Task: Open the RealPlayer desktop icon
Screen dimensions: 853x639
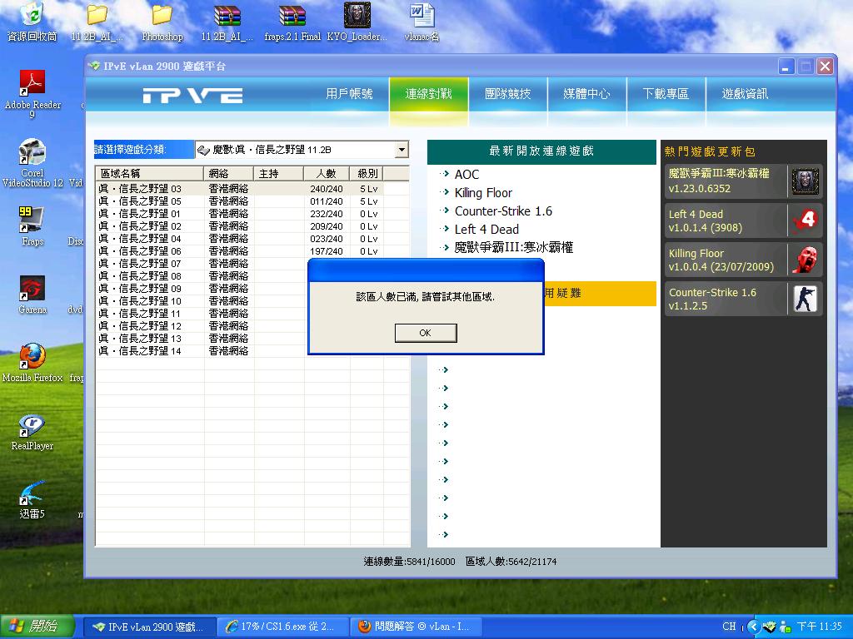Action: (32, 426)
